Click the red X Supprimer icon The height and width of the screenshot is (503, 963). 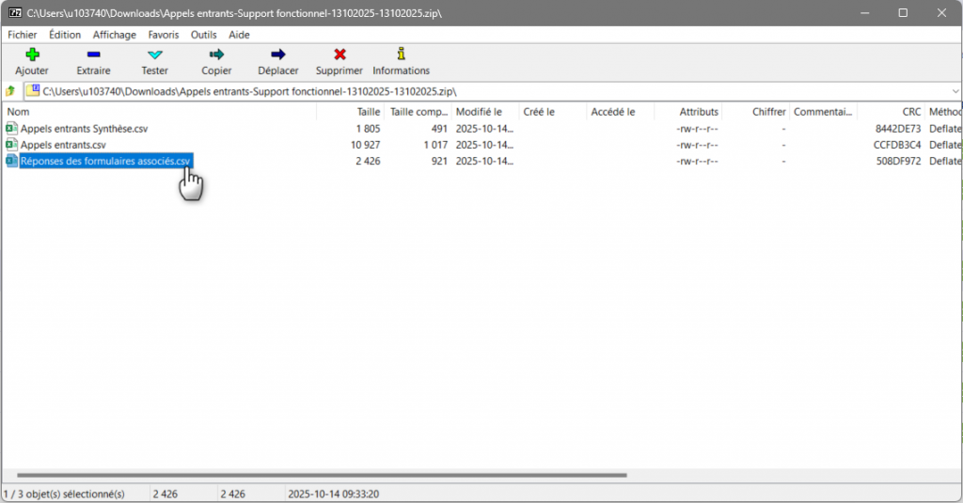(339, 55)
